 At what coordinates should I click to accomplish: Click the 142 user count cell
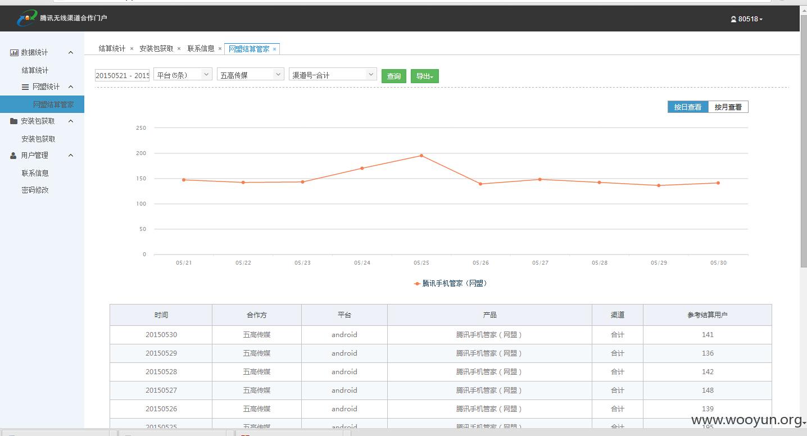point(708,372)
